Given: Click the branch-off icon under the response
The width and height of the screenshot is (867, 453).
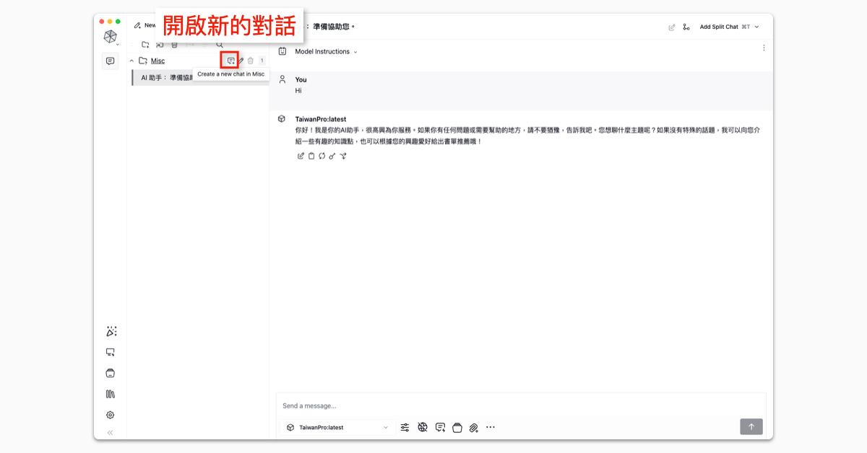Looking at the screenshot, I should click(332, 156).
